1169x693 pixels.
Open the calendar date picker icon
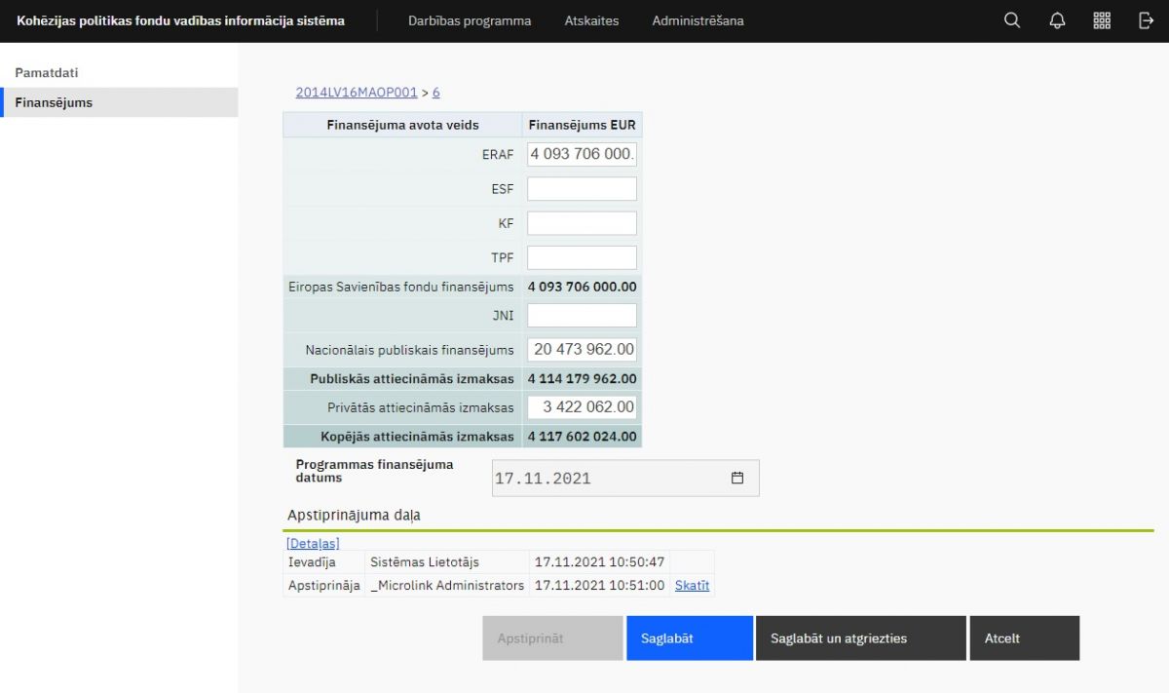tap(737, 479)
